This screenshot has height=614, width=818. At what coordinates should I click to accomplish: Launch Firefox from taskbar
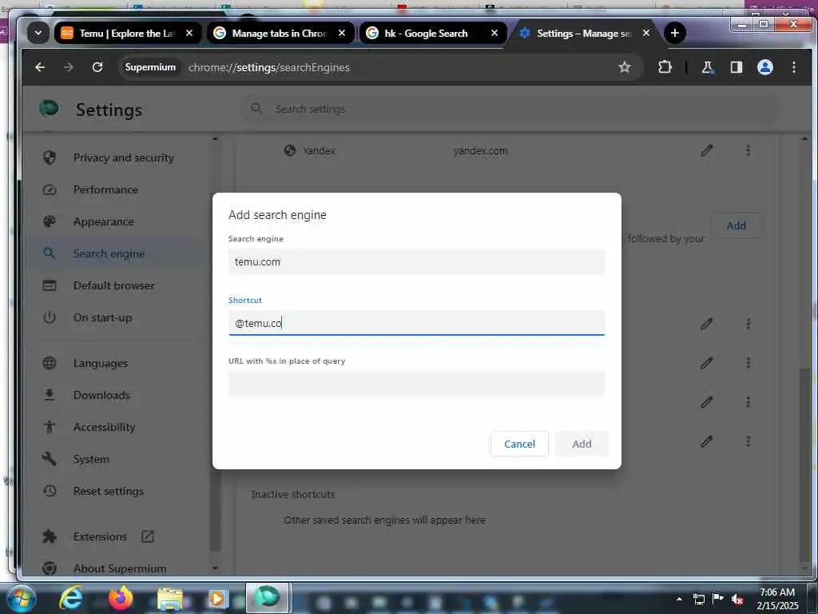tap(120, 598)
